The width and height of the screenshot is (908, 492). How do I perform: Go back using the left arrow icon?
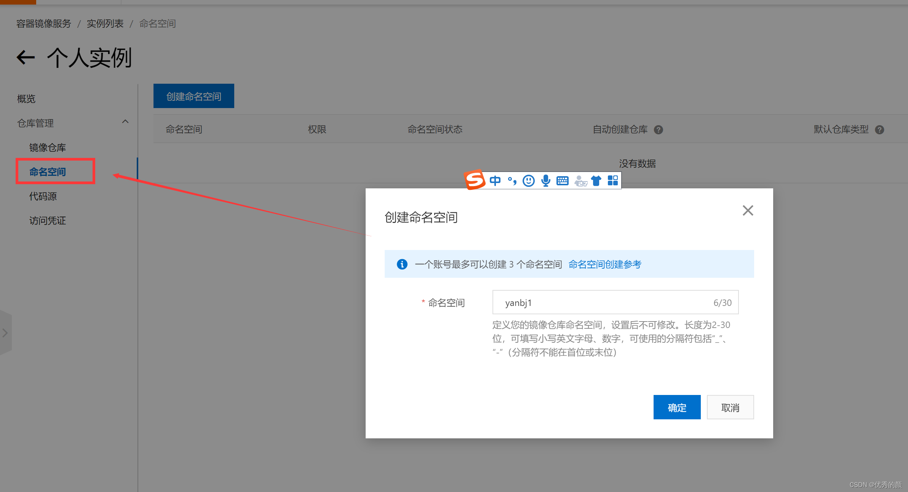point(26,58)
